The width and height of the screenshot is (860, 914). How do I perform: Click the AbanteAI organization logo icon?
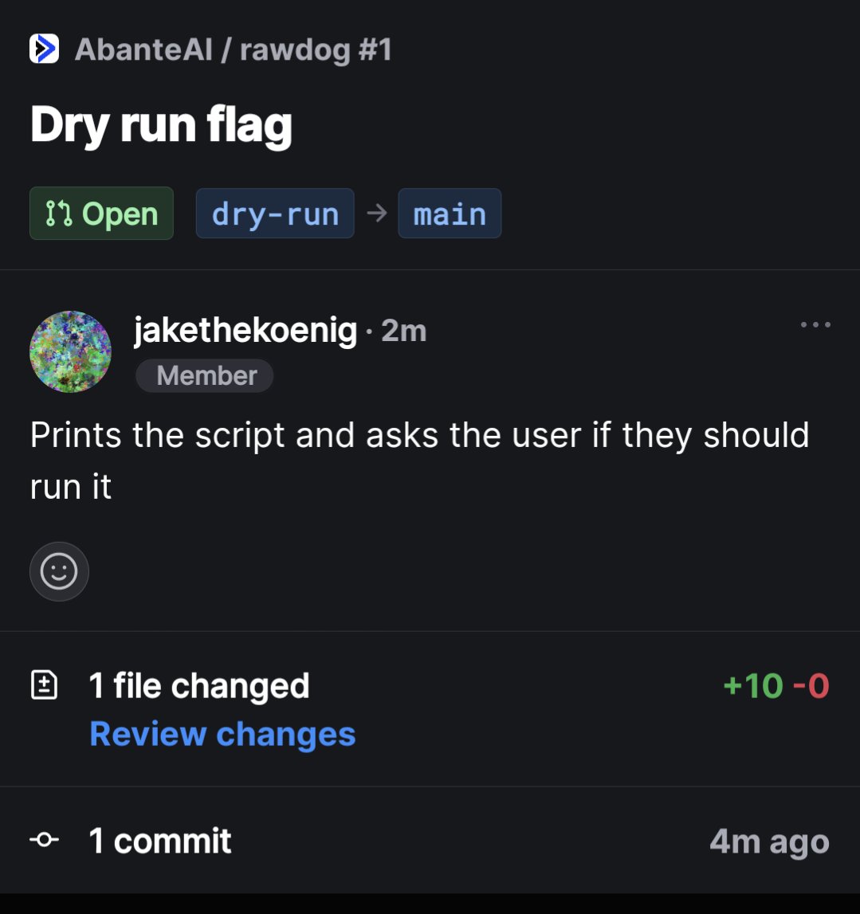point(45,49)
